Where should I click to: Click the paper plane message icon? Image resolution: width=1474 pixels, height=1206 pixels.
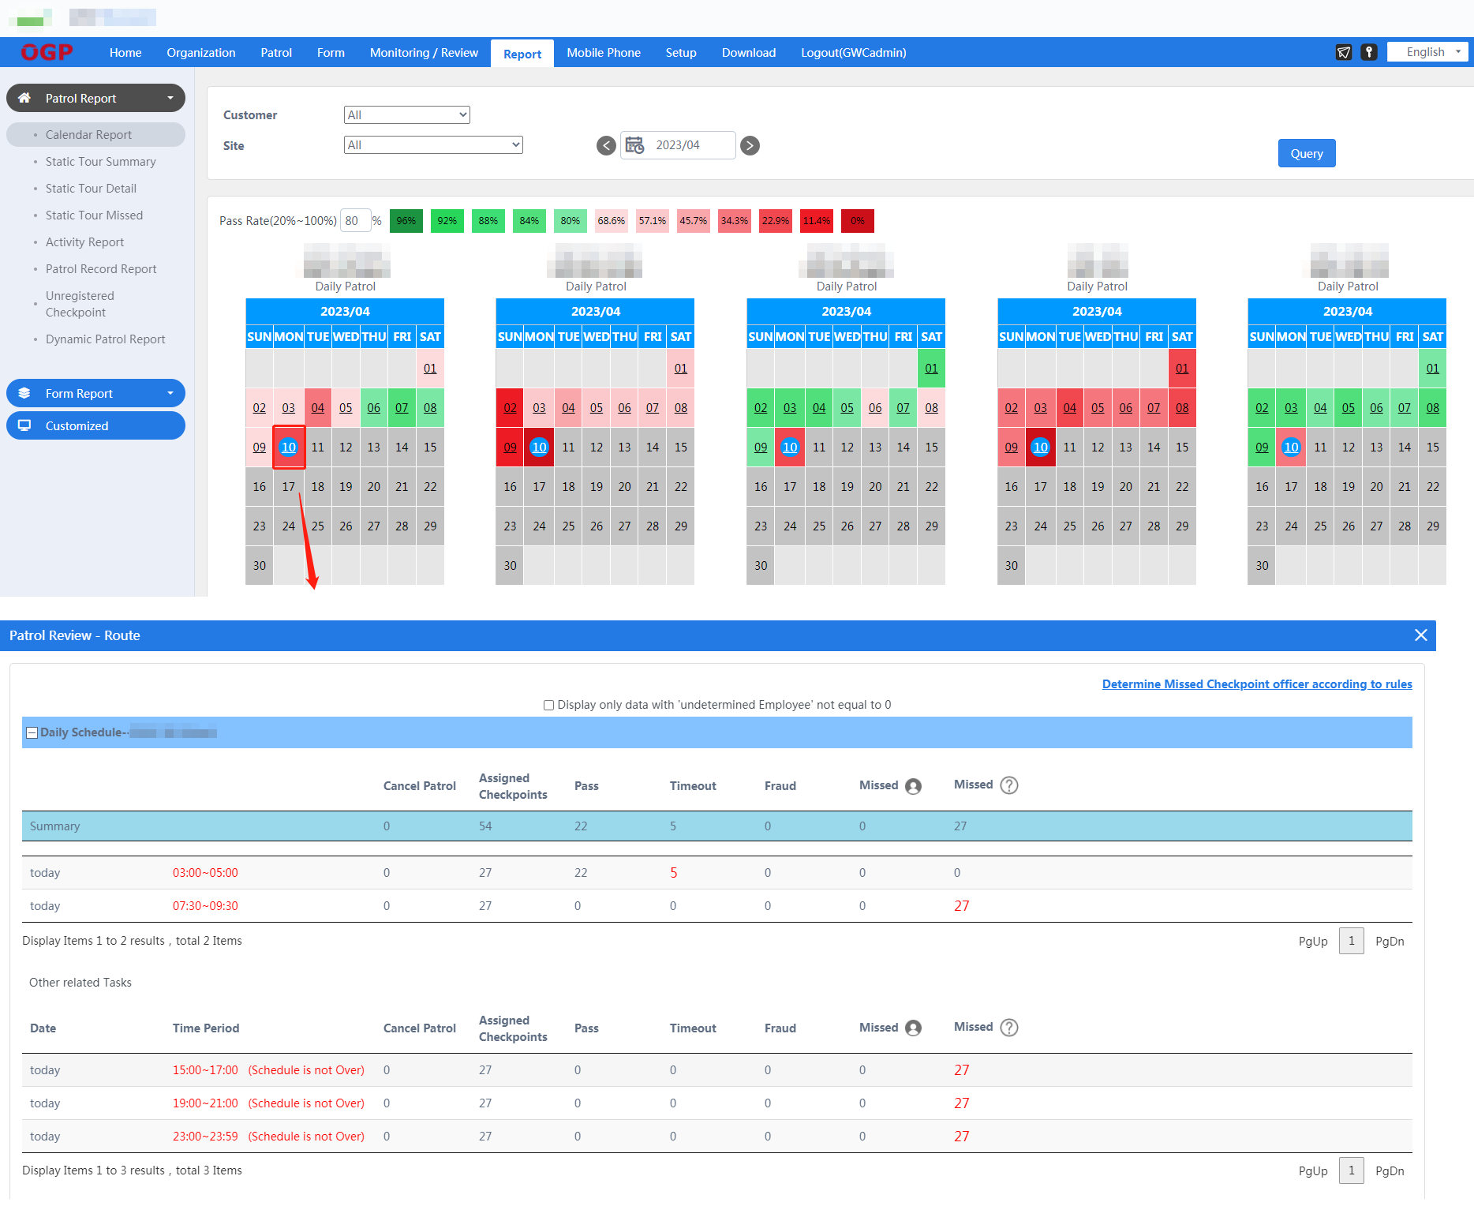click(x=1343, y=52)
